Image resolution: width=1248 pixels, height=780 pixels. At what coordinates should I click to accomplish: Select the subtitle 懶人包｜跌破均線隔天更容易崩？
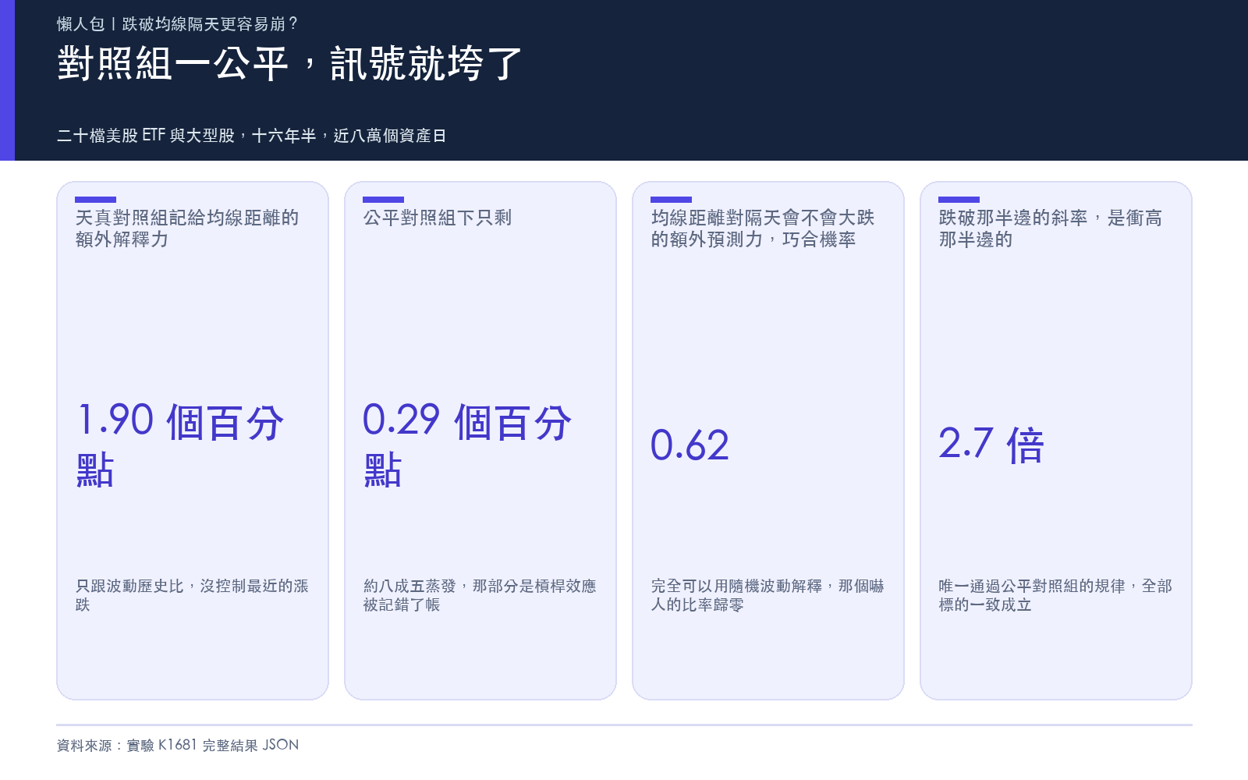pos(178,24)
